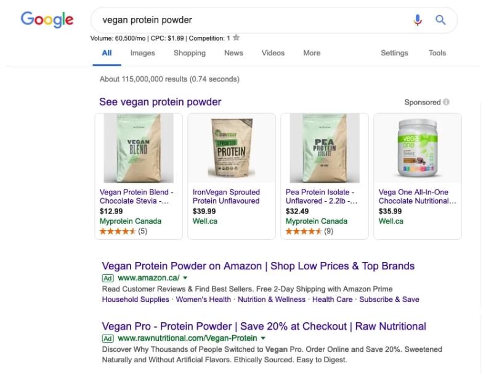The height and width of the screenshot is (377, 486).
Task: Open the Videos results tab
Action: tap(273, 53)
